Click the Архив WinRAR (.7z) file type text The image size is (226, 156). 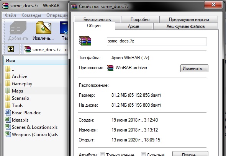click(130, 58)
